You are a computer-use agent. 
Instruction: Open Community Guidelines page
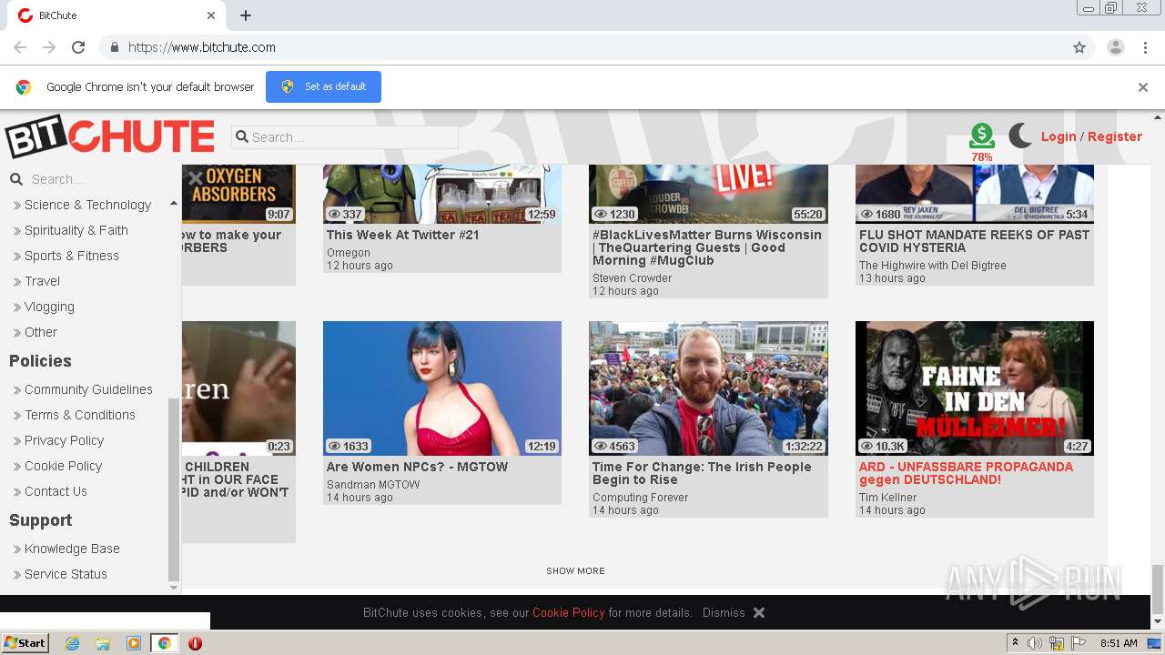[x=88, y=389]
